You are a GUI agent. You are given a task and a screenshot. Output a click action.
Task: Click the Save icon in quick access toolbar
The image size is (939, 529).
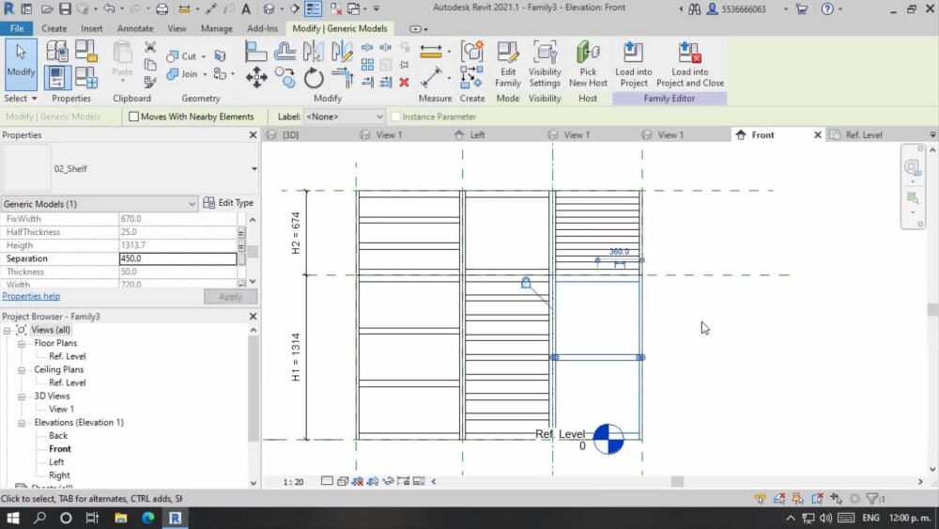click(x=65, y=8)
